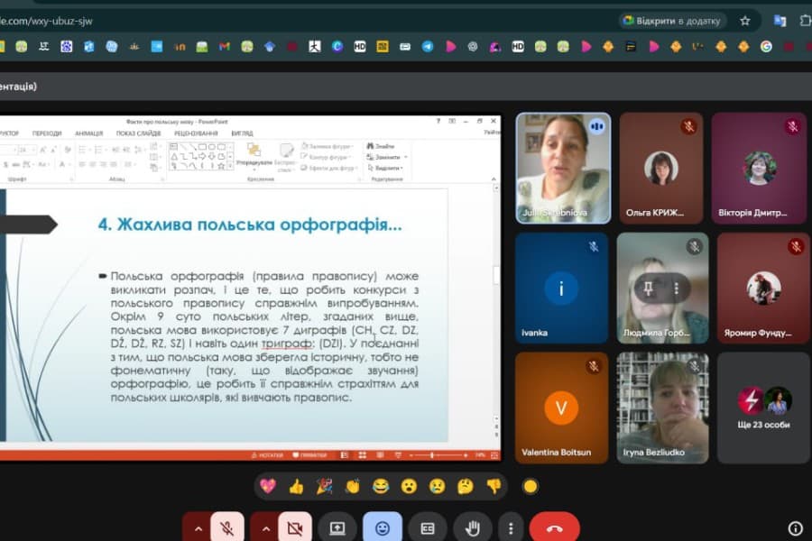
Task: Select Ivanka's participant tile
Action: [561, 288]
